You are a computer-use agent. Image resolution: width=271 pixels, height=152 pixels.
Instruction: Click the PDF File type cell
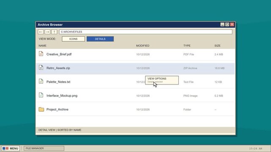point(189,54)
